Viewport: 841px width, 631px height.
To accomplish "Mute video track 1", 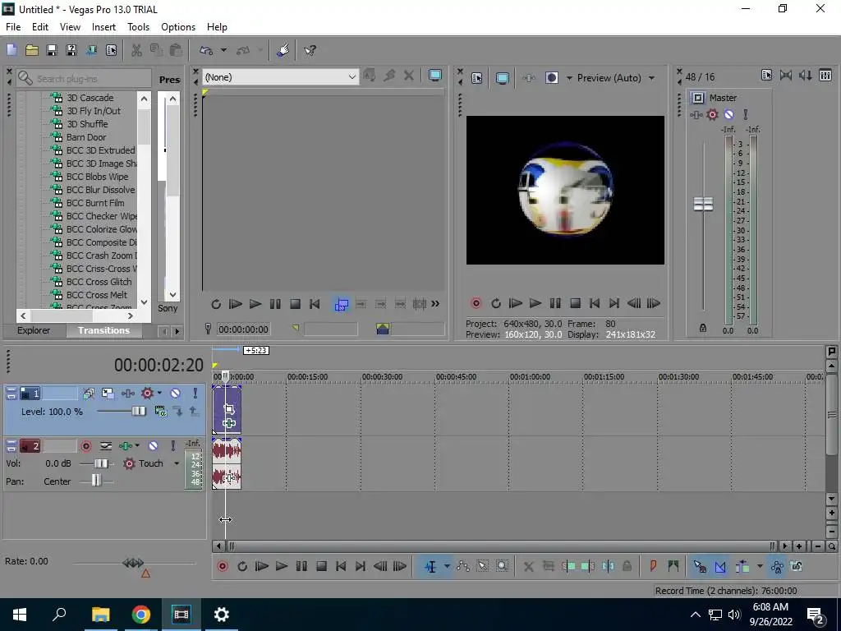I will [x=176, y=394].
